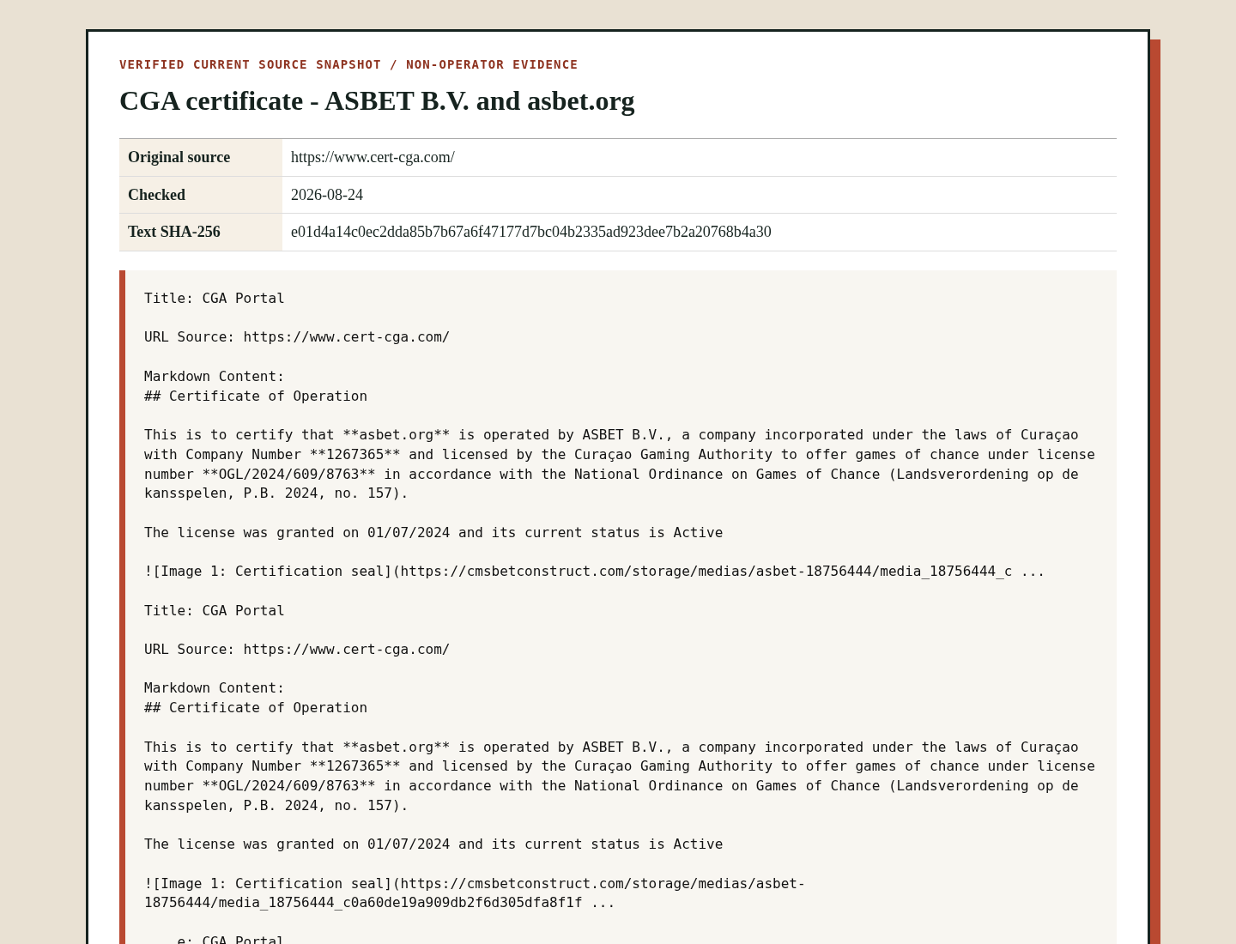Click the first '## Certificate of Operation' heading

tap(256, 396)
